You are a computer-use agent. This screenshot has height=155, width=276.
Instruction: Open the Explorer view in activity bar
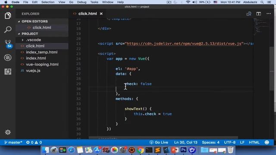click(8, 16)
